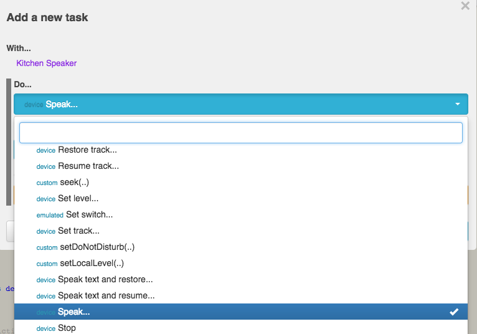
Task: Click the dropdown caret arrow icon
Action: [x=457, y=104]
